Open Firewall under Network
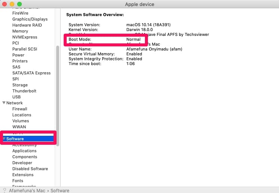Image resolution: width=279 pixels, height=193 pixels. click(20, 109)
